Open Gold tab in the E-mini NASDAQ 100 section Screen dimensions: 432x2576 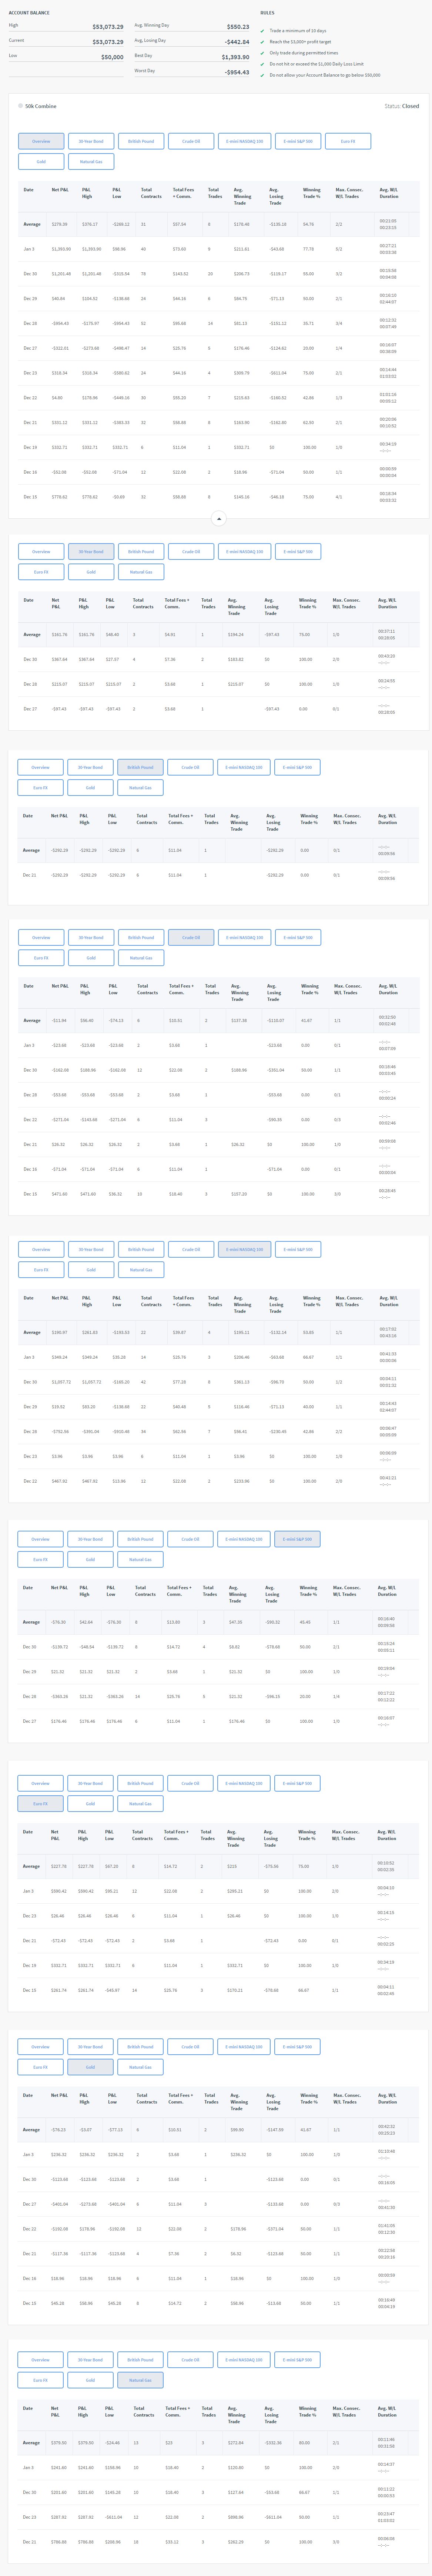[x=91, y=1270]
